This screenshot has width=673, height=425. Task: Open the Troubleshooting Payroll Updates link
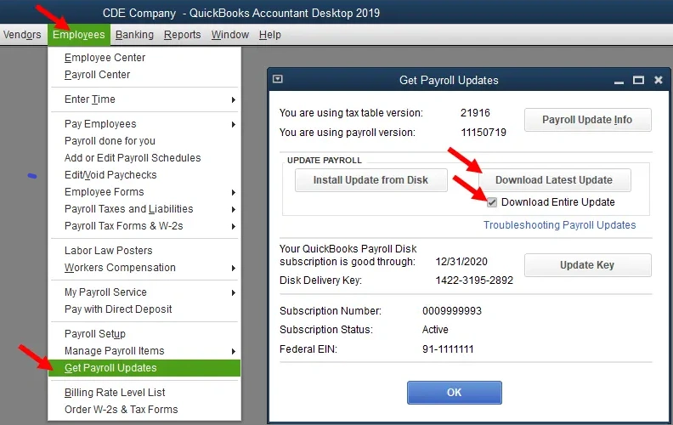(559, 225)
